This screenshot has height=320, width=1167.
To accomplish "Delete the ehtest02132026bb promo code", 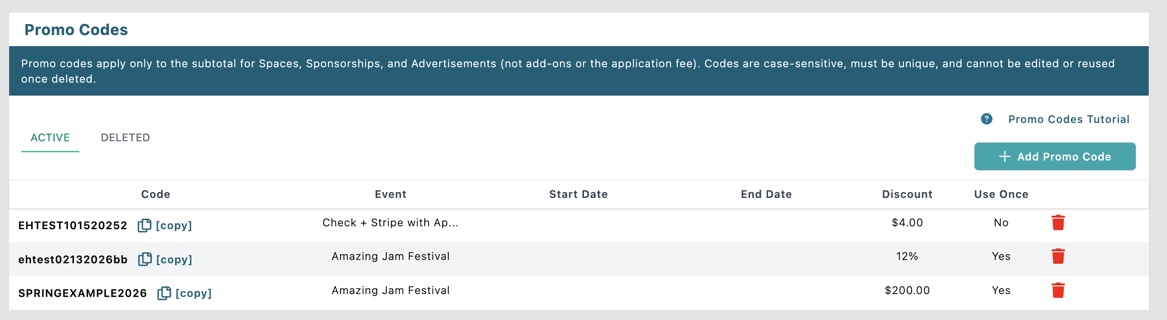I will (1058, 257).
